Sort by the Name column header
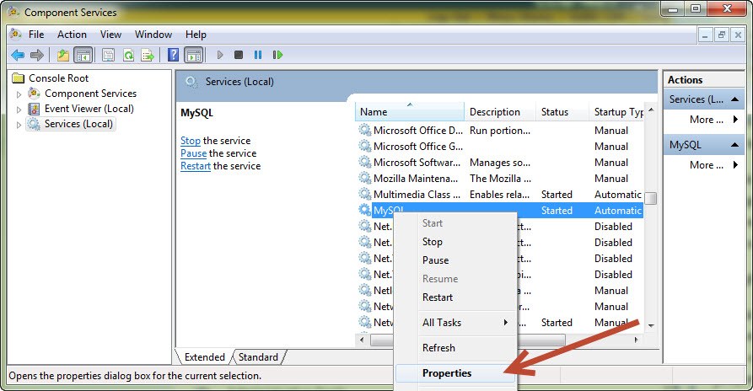Screen dimensions: 753x391 click(410, 112)
